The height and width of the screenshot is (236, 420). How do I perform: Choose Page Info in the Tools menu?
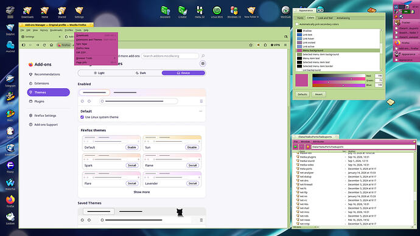(x=96, y=62)
